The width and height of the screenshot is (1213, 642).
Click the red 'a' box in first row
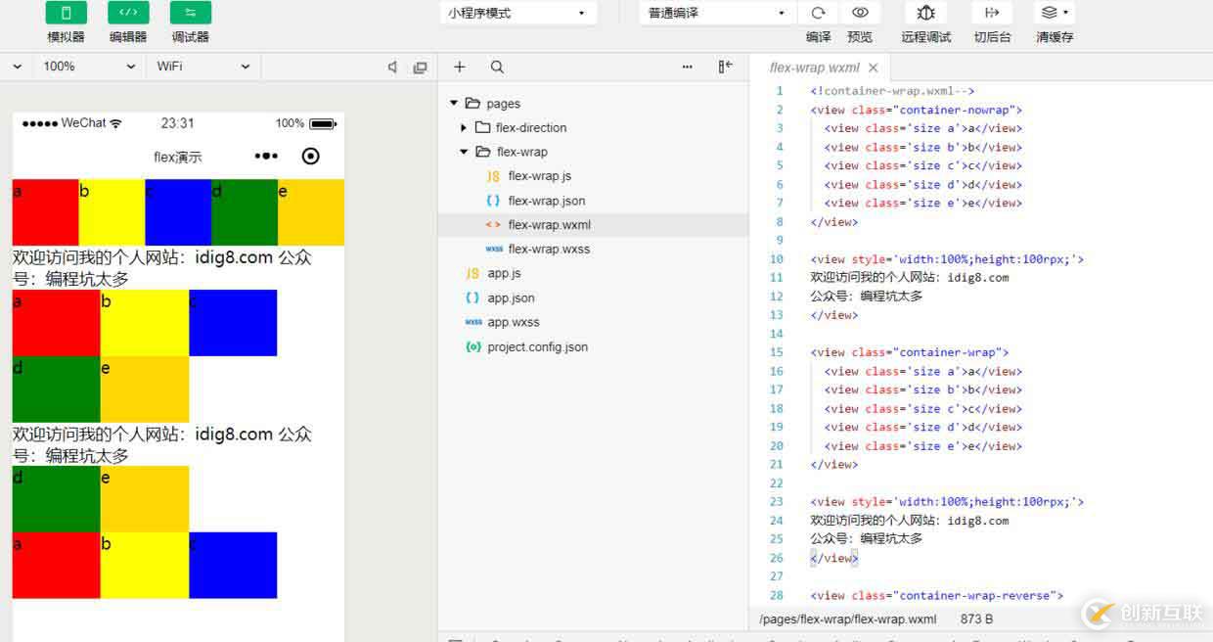click(x=45, y=212)
